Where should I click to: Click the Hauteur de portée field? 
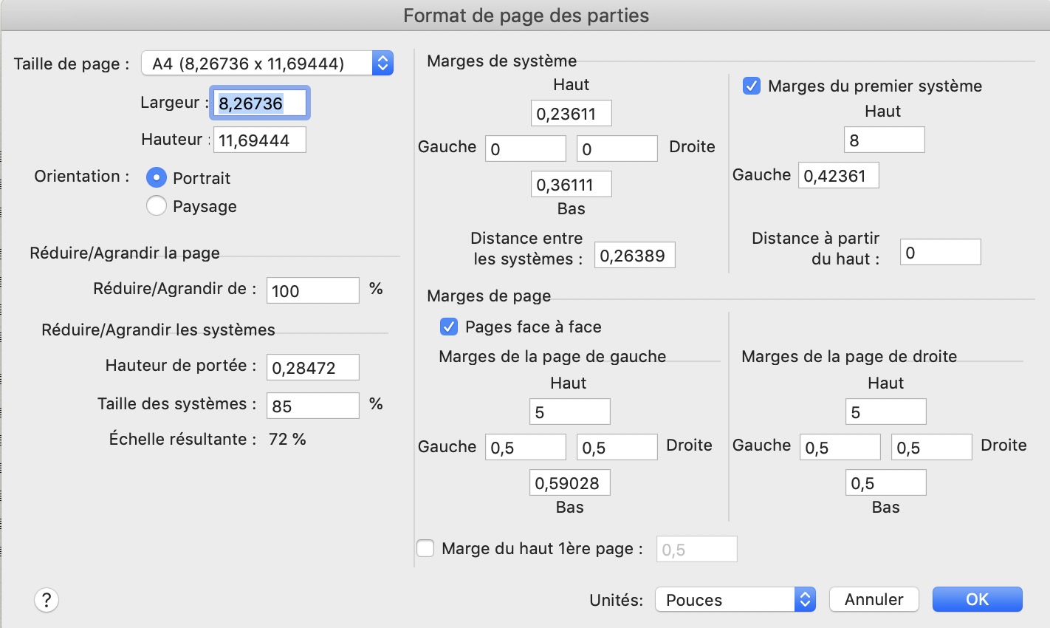click(312, 368)
